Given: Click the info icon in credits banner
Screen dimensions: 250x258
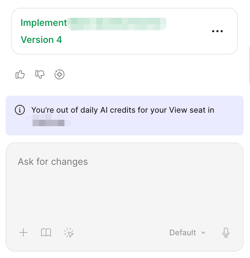Looking at the screenshot, I should pyautogui.click(x=20, y=110).
